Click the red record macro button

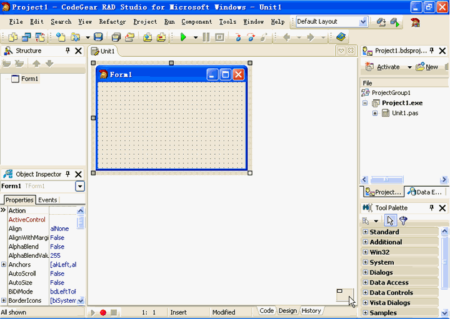[x=103, y=312]
